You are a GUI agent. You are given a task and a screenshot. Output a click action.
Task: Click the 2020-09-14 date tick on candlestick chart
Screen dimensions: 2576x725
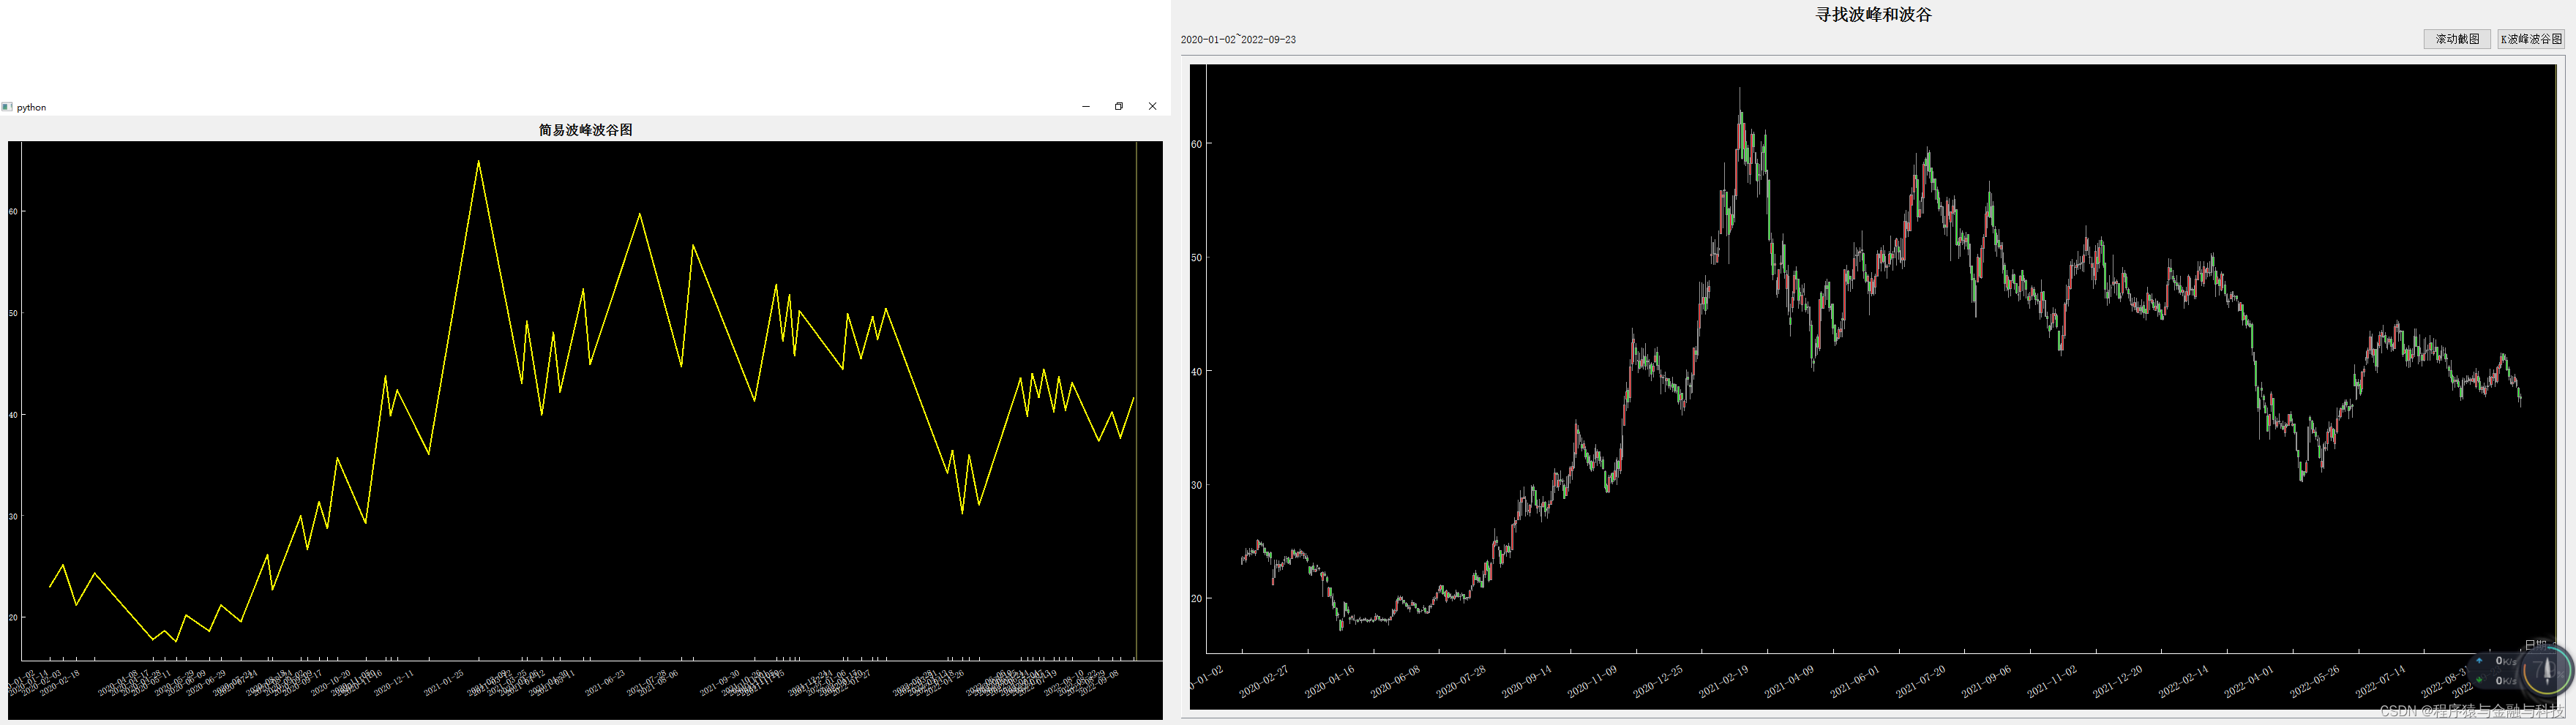pos(1527,681)
